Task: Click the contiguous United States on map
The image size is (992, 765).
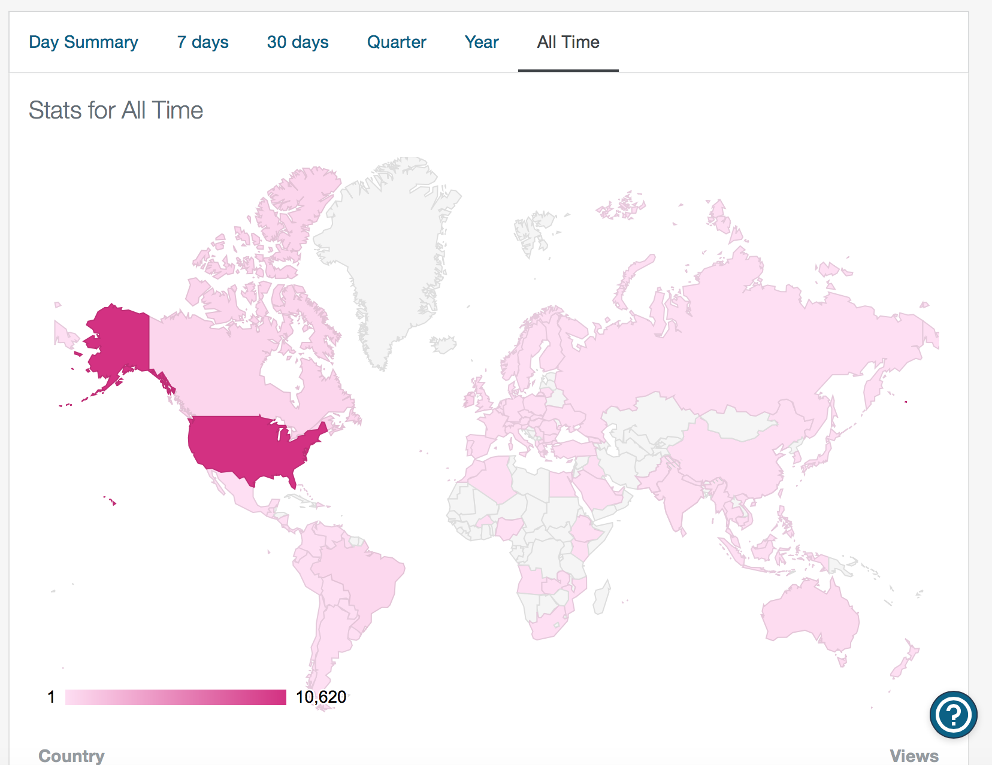Action: tap(246, 446)
